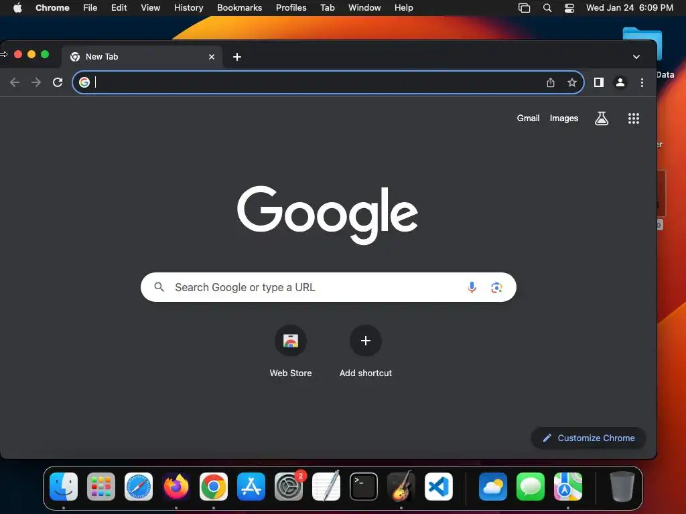Select the New Tab tab

pyautogui.click(x=142, y=57)
